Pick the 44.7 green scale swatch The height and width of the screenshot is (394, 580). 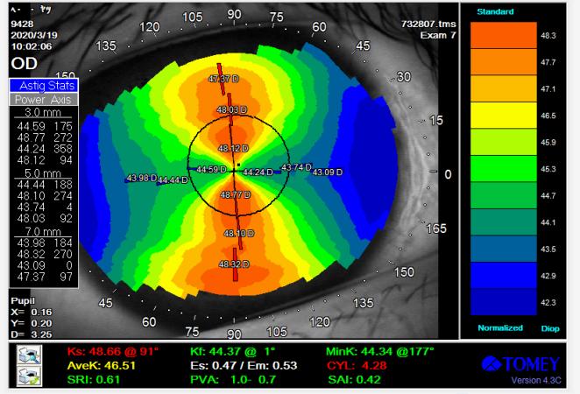click(x=504, y=195)
